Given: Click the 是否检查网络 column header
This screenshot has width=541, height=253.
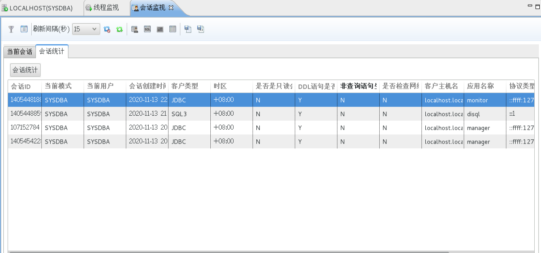Looking at the screenshot, I should click(x=400, y=86).
